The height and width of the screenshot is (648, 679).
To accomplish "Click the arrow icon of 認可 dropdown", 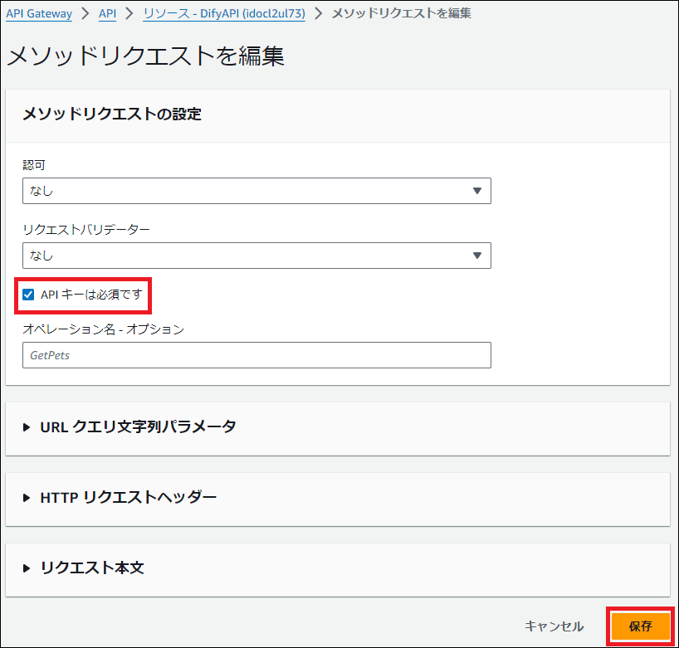I will tap(476, 191).
